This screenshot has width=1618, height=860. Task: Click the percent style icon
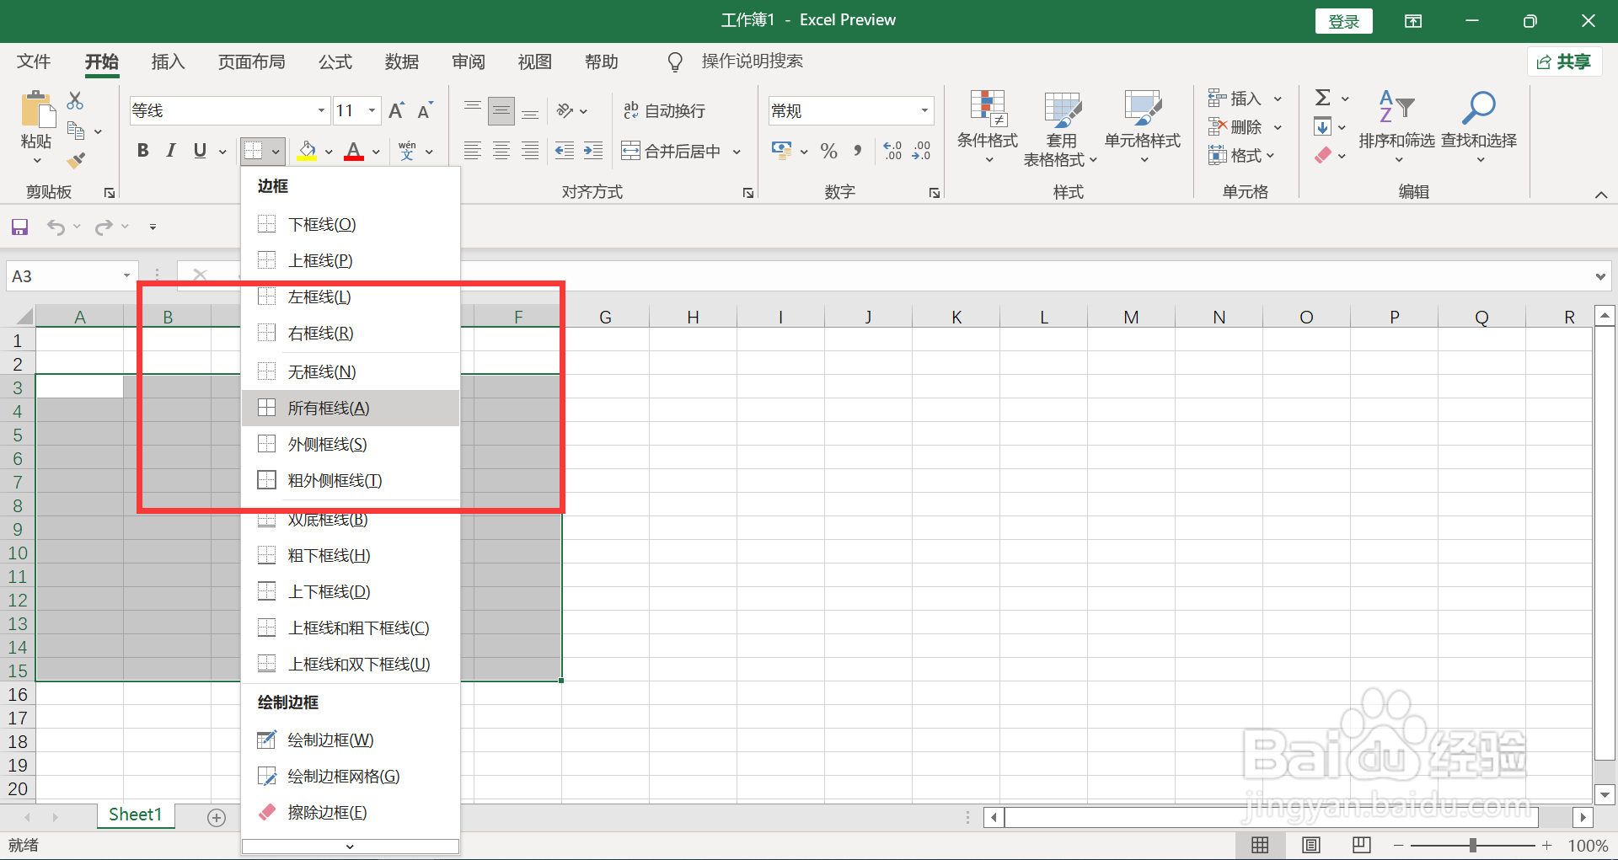coord(829,151)
